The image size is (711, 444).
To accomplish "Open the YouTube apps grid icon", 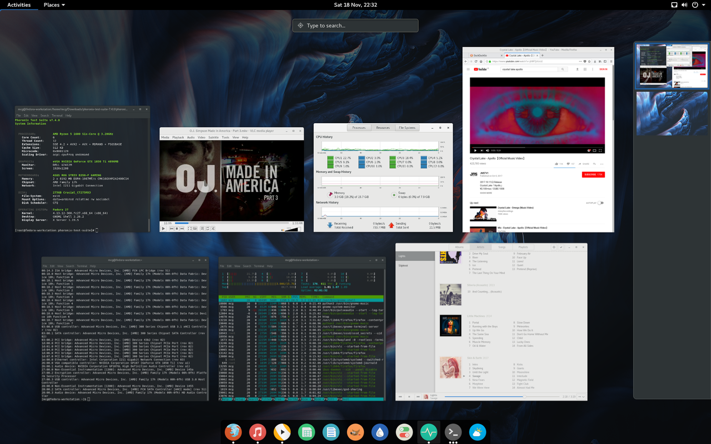I will click(585, 69).
